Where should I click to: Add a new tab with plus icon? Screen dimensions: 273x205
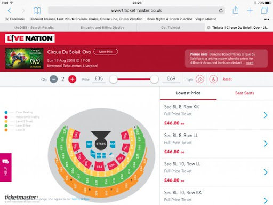click(250, 11)
